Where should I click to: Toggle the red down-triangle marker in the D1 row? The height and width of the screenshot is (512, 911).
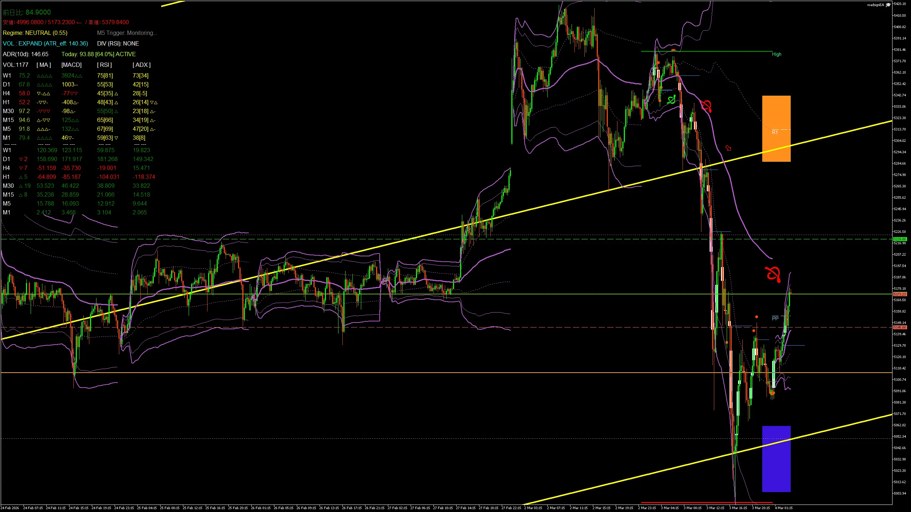(x=23, y=159)
